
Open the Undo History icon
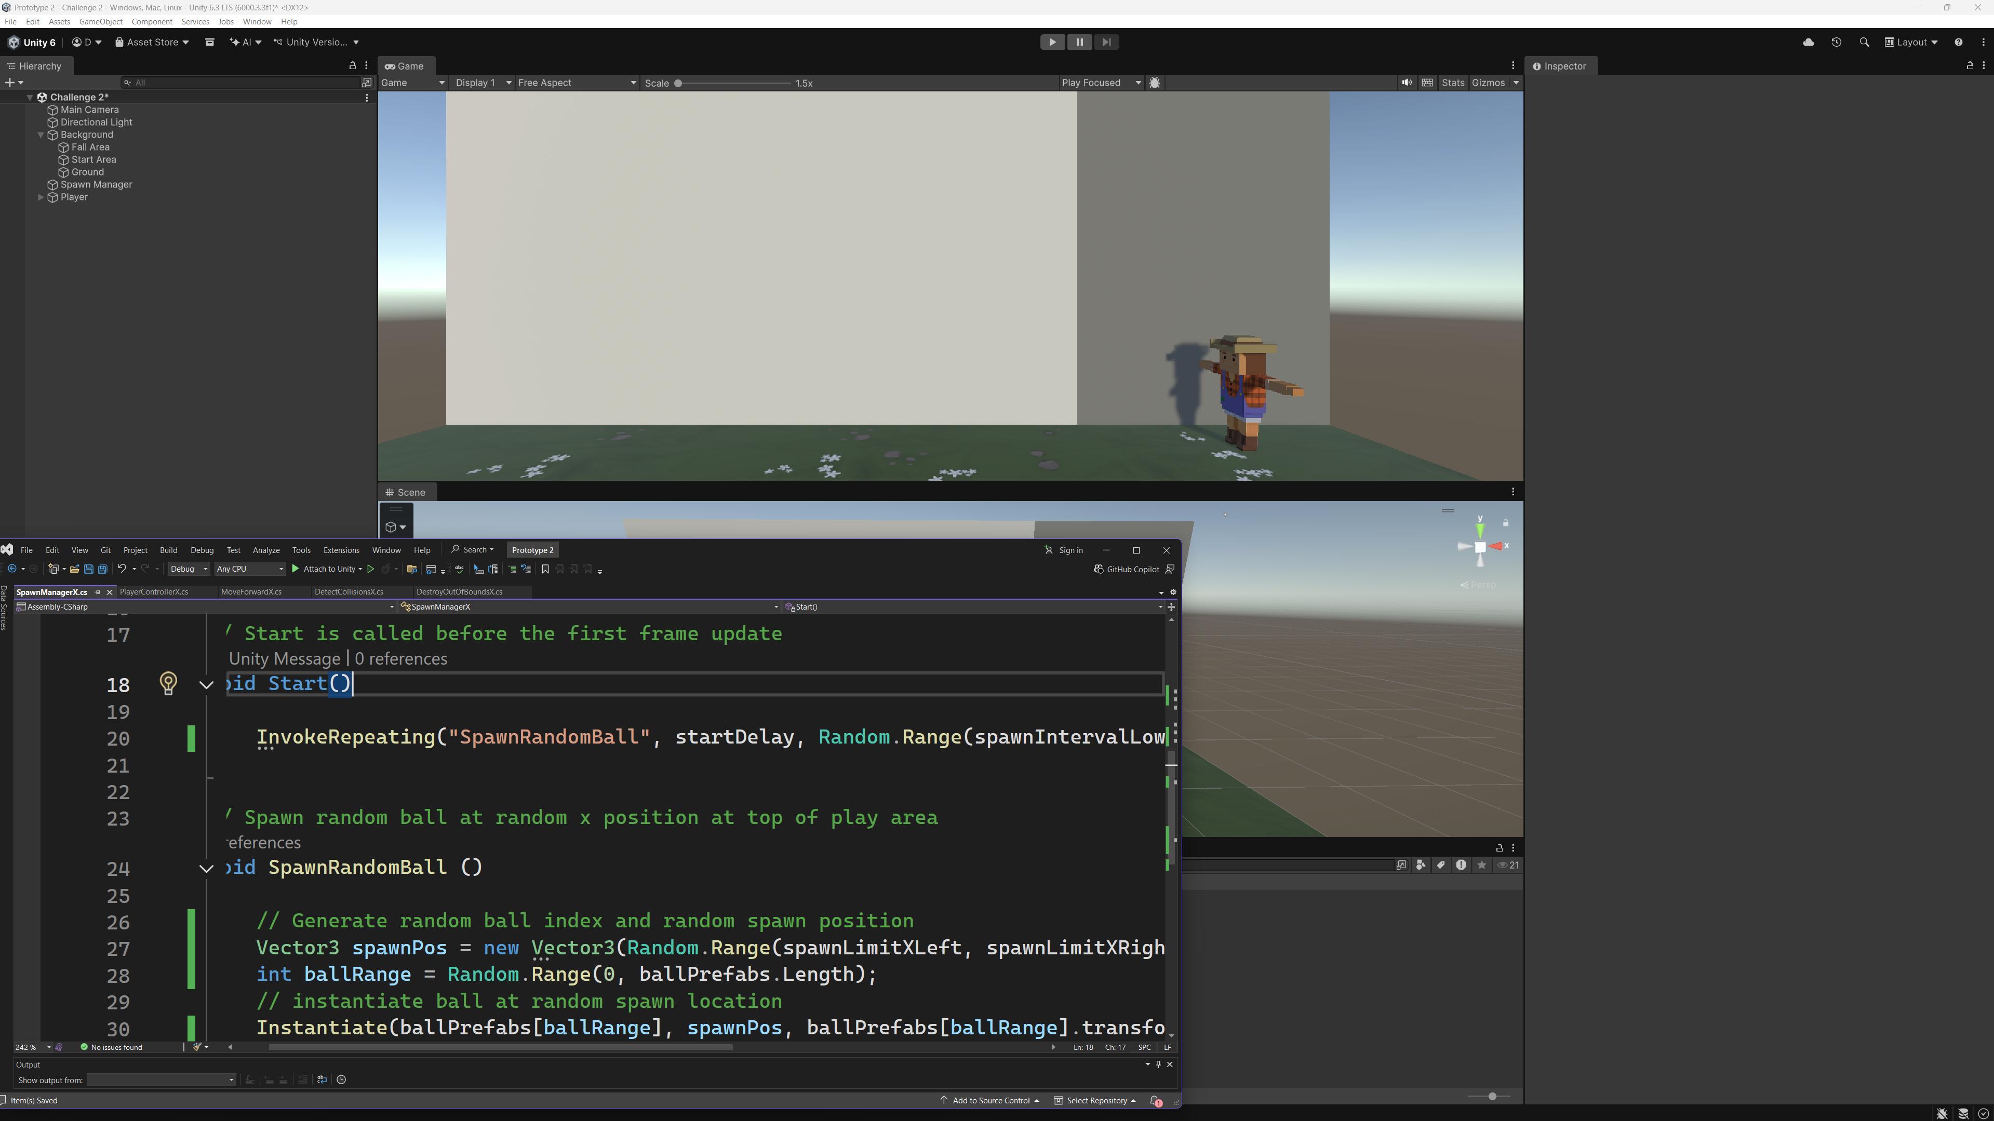[1836, 43]
